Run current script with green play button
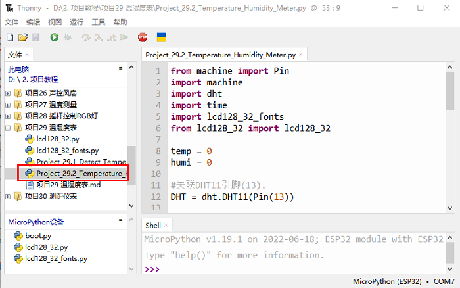Image resolution: width=460 pixels, height=288 pixels. coord(54,37)
